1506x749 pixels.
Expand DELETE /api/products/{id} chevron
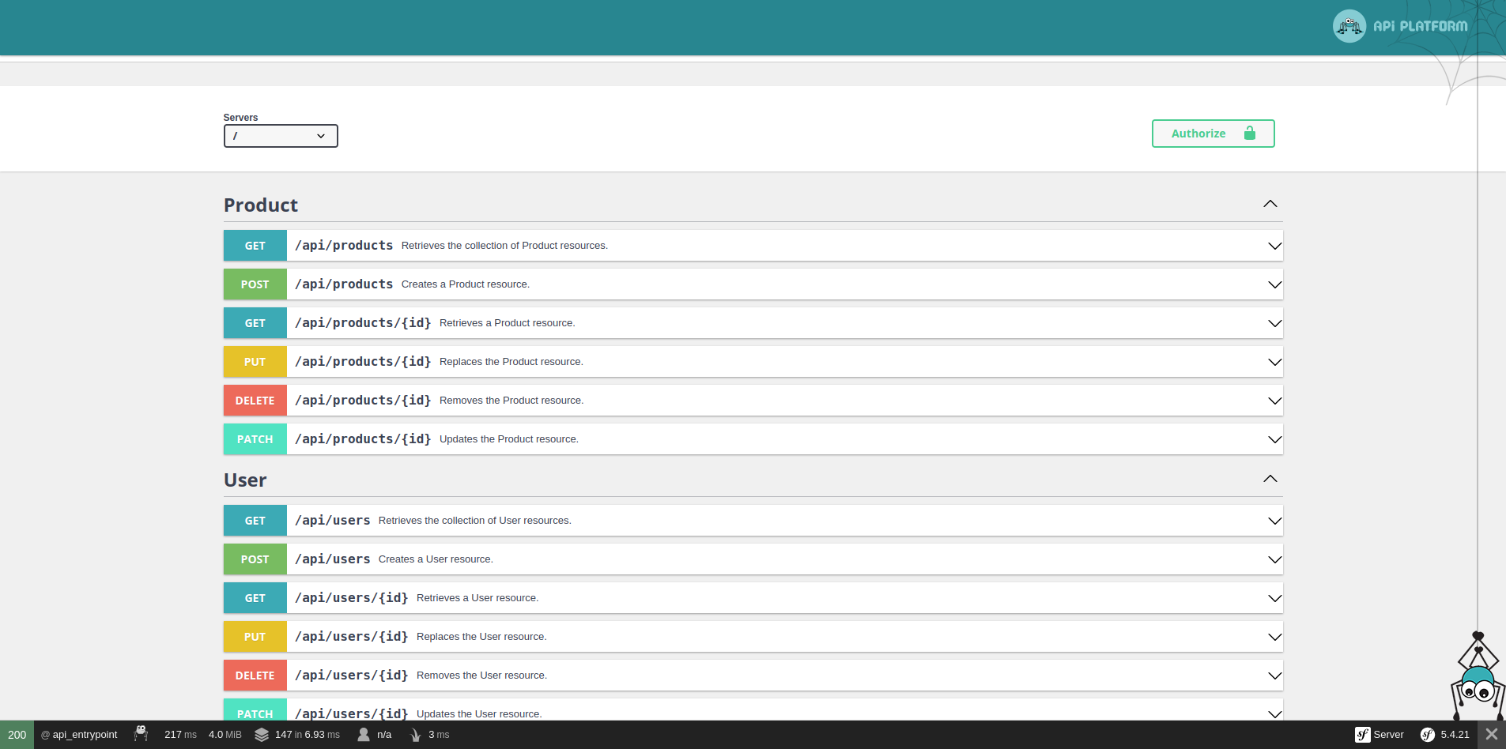tap(1275, 401)
